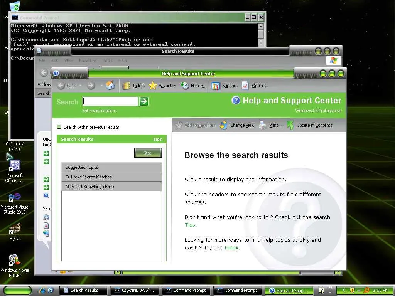Click the Stop button
This screenshot has height=296, width=395.
click(148, 153)
